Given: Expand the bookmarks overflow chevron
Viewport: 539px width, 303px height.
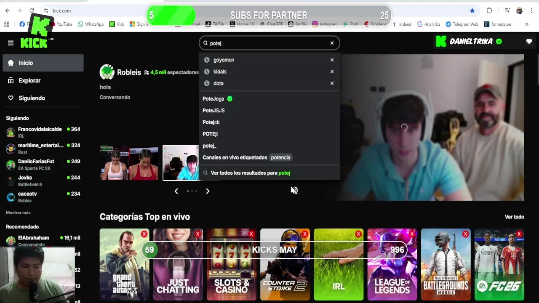Looking at the screenshot, I should 526,24.
